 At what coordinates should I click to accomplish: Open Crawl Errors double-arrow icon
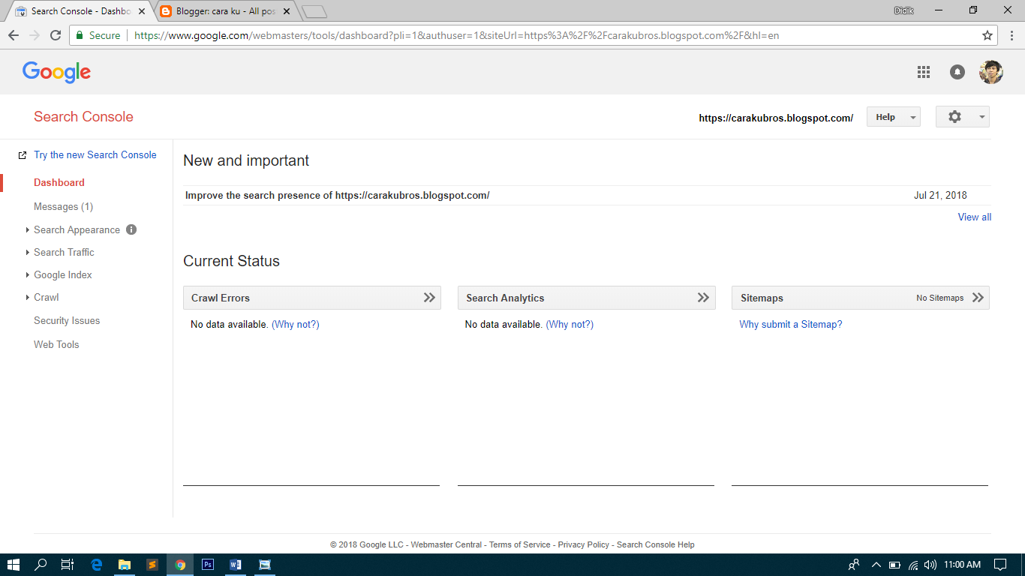click(429, 298)
